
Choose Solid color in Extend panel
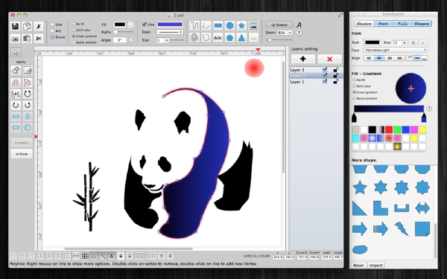click(355, 86)
